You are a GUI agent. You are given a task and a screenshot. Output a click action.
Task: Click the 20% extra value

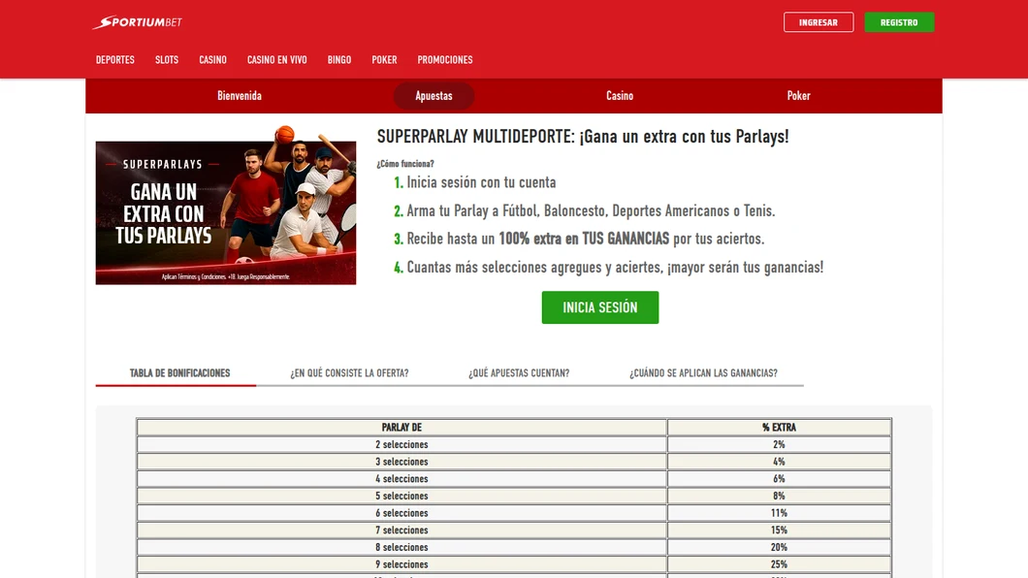pos(779,547)
